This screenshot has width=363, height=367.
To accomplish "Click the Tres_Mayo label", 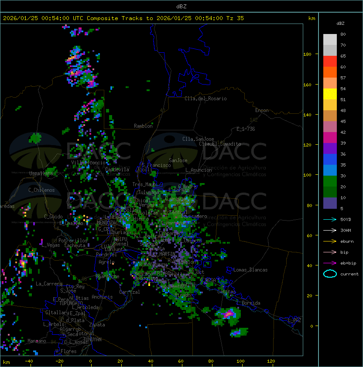I will tap(144, 184).
